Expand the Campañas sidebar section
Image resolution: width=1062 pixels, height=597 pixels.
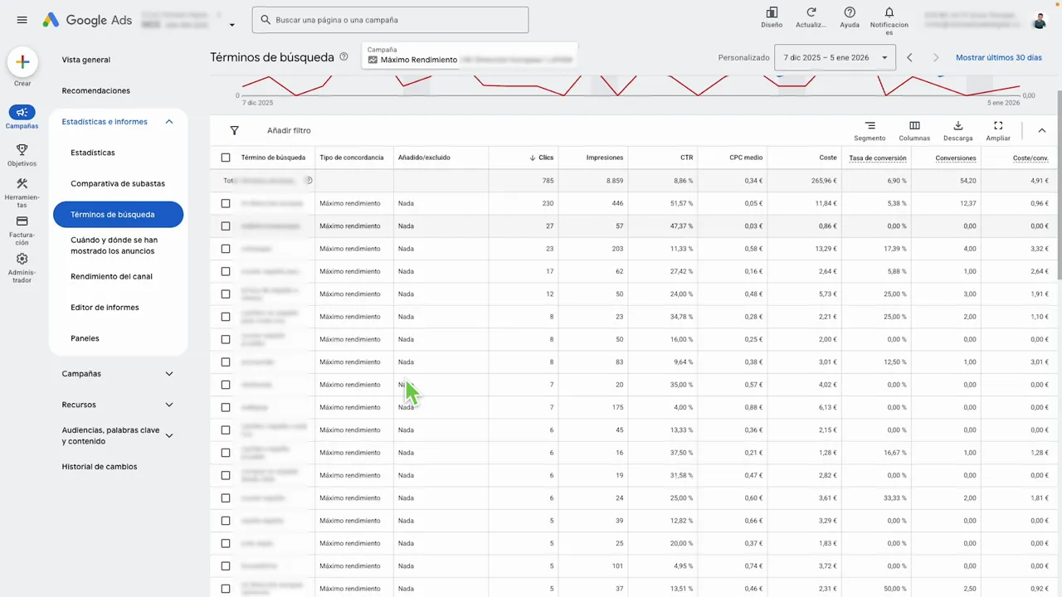click(x=169, y=374)
